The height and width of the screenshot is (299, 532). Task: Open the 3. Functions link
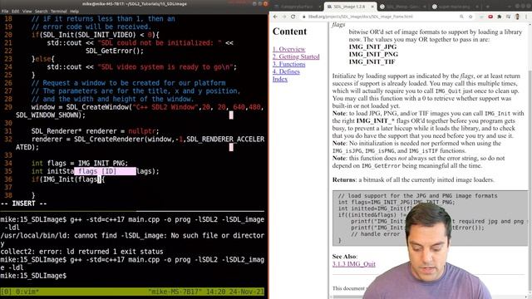(x=288, y=64)
